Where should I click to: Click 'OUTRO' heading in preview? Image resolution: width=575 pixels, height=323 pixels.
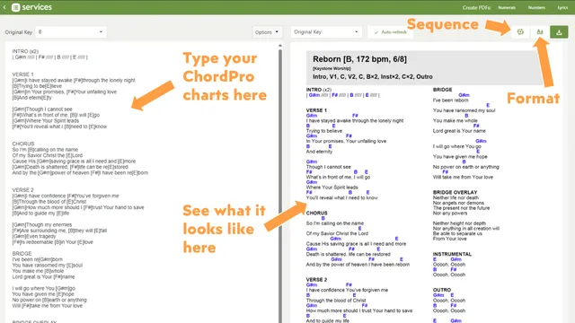(x=441, y=290)
